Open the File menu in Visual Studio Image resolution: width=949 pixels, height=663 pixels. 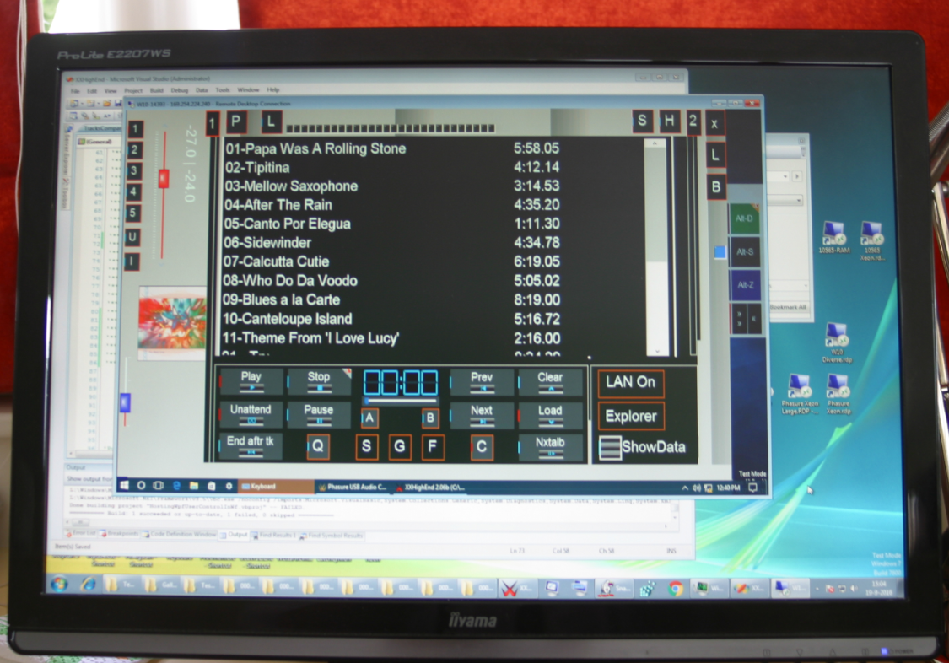pos(75,91)
